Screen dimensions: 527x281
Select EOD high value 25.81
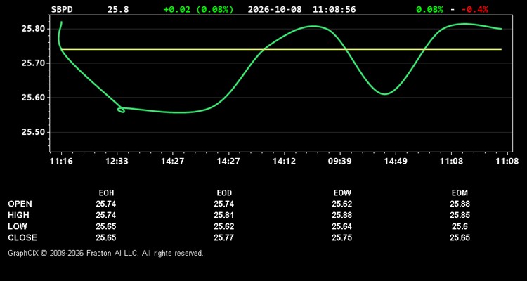pos(224,215)
